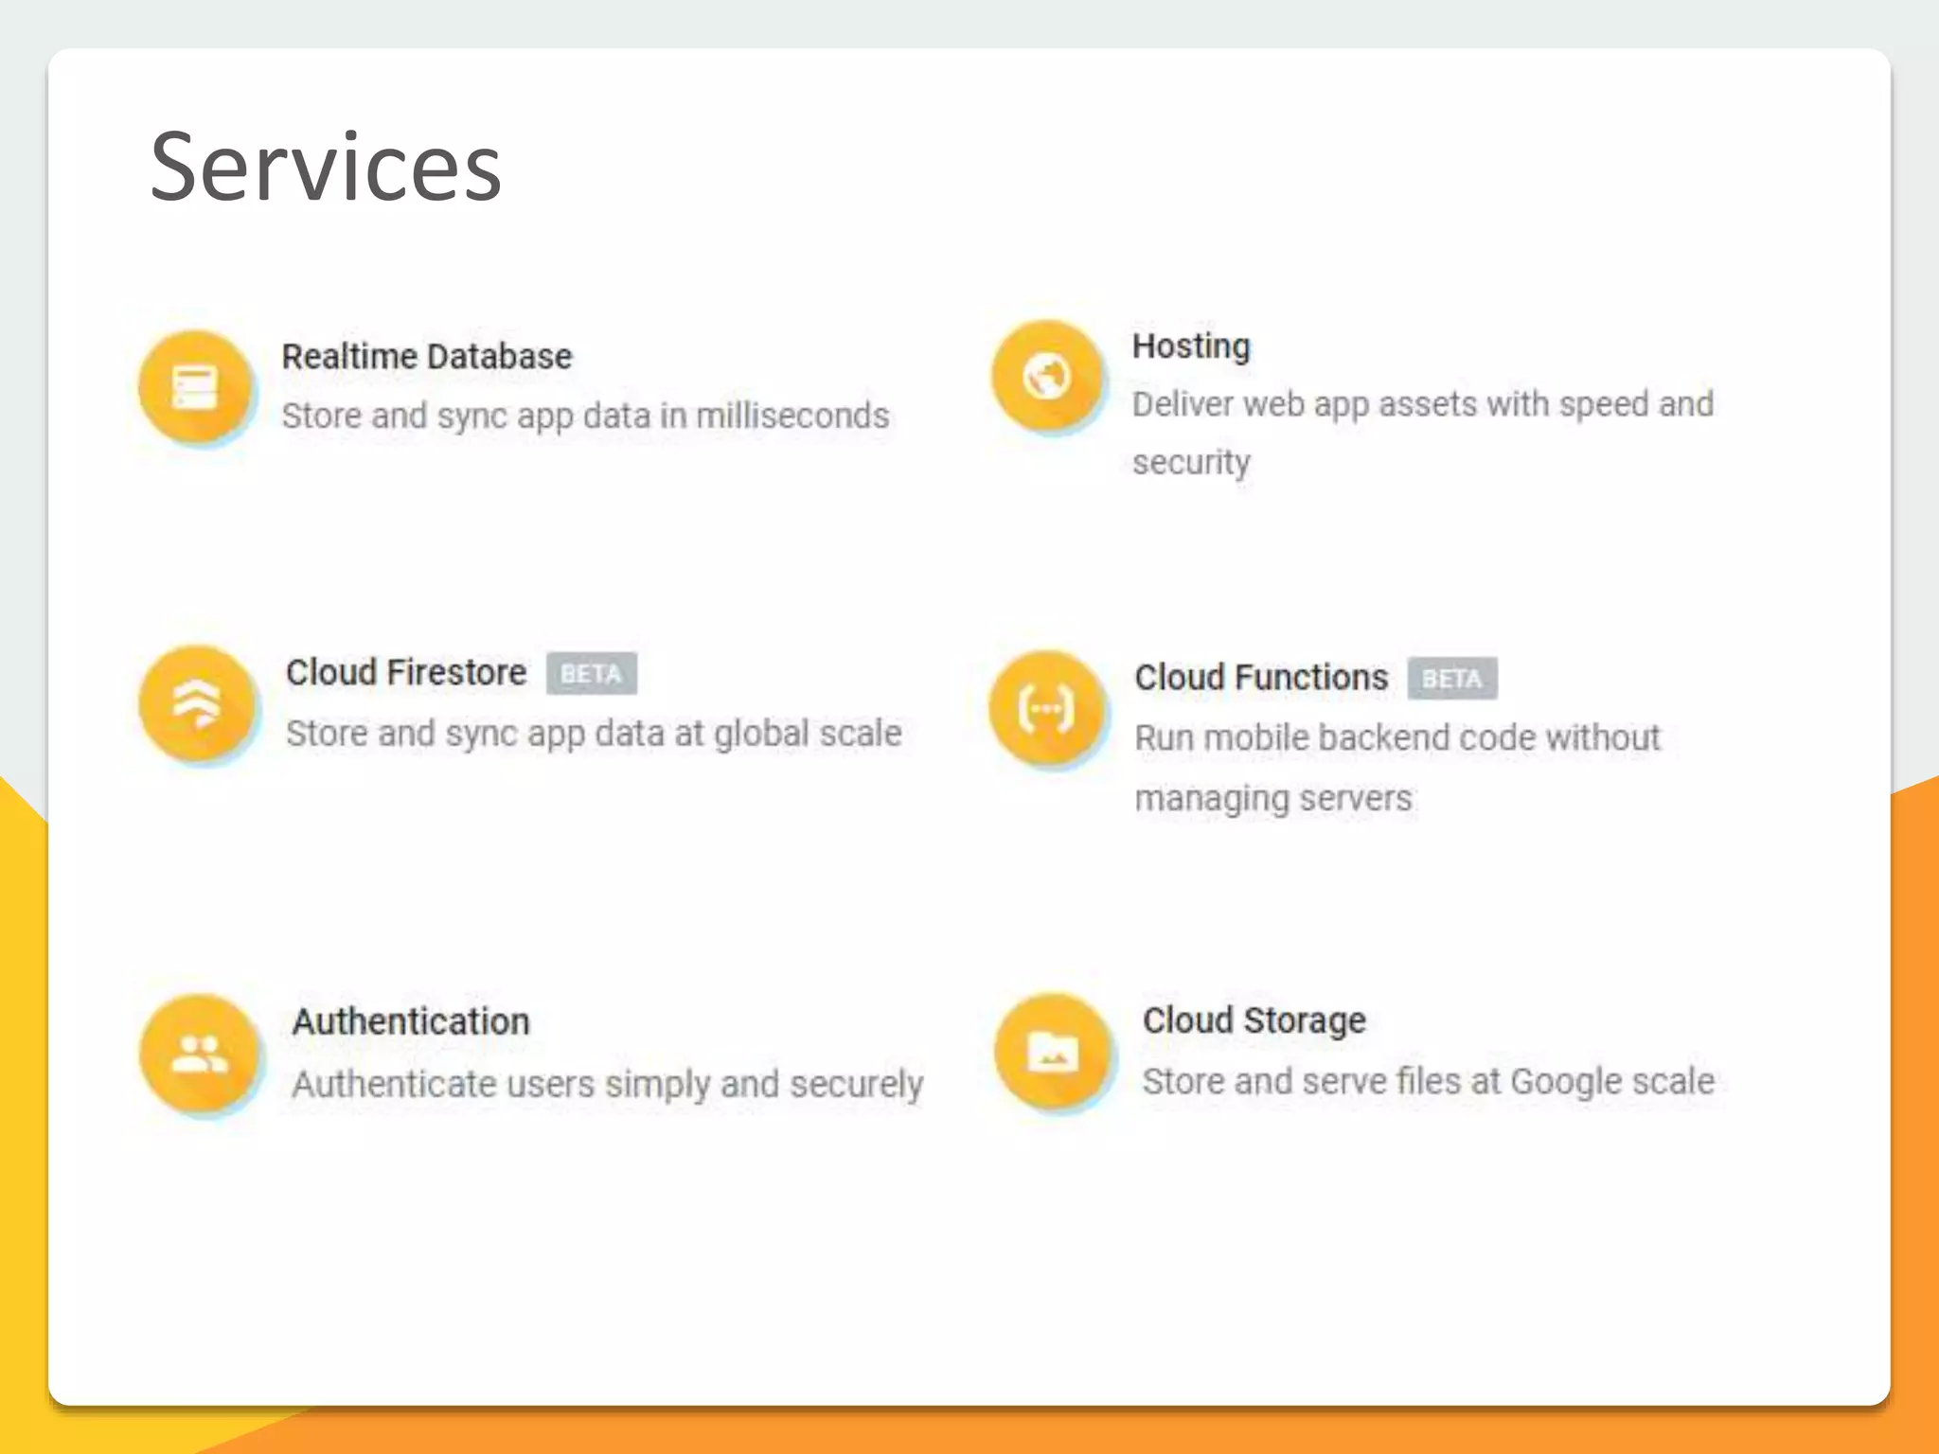This screenshot has width=1939, height=1454.
Task: Open the Hosting title link
Action: (1191, 346)
